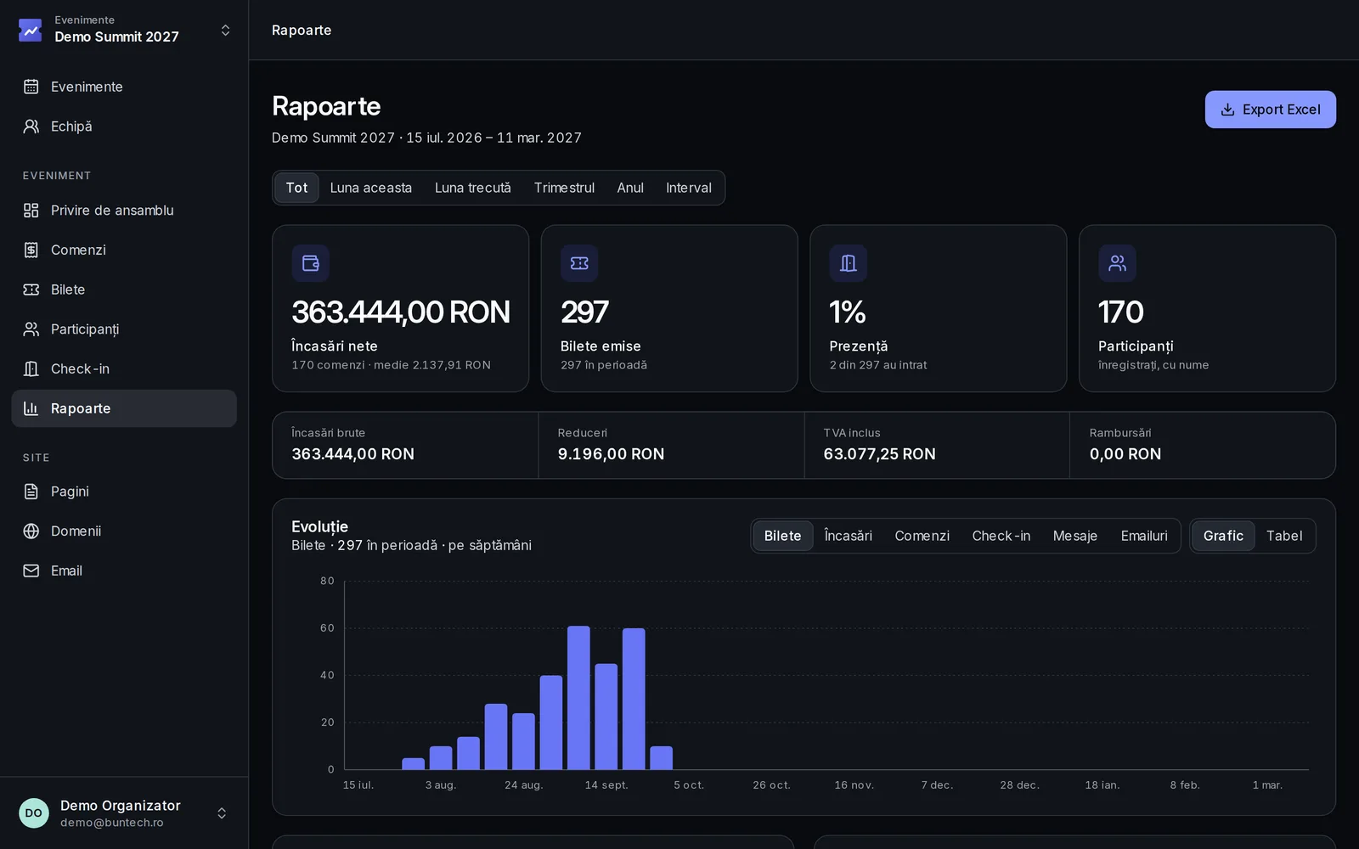Click the tallest chart bar before 14 sept.
Screen dimensions: 1359x849
tap(578, 698)
